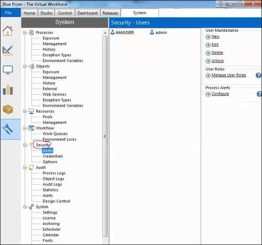Select License under System
This screenshot has height=245, width=262.
49,218
